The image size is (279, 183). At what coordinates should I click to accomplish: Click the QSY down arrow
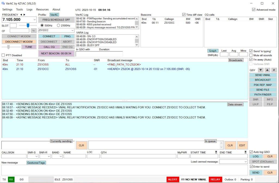pyautogui.click(x=260, y=70)
